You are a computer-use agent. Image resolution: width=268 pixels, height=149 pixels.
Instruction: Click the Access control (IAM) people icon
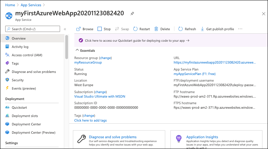pos(7,55)
